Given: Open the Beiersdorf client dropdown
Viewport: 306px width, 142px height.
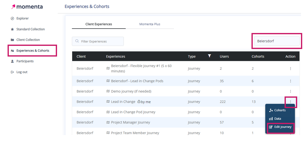Looking at the screenshot, I should tap(277, 41).
